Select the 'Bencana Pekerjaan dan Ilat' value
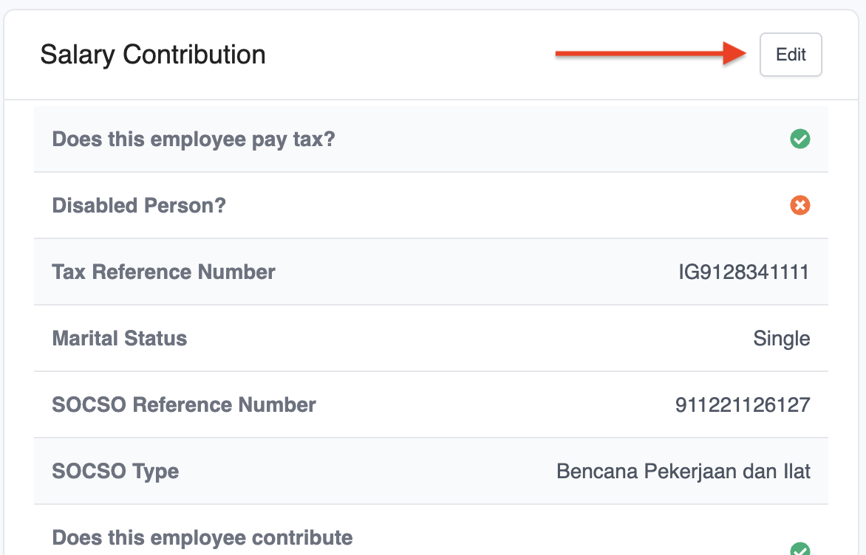The height and width of the screenshot is (555, 866). point(683,471)
